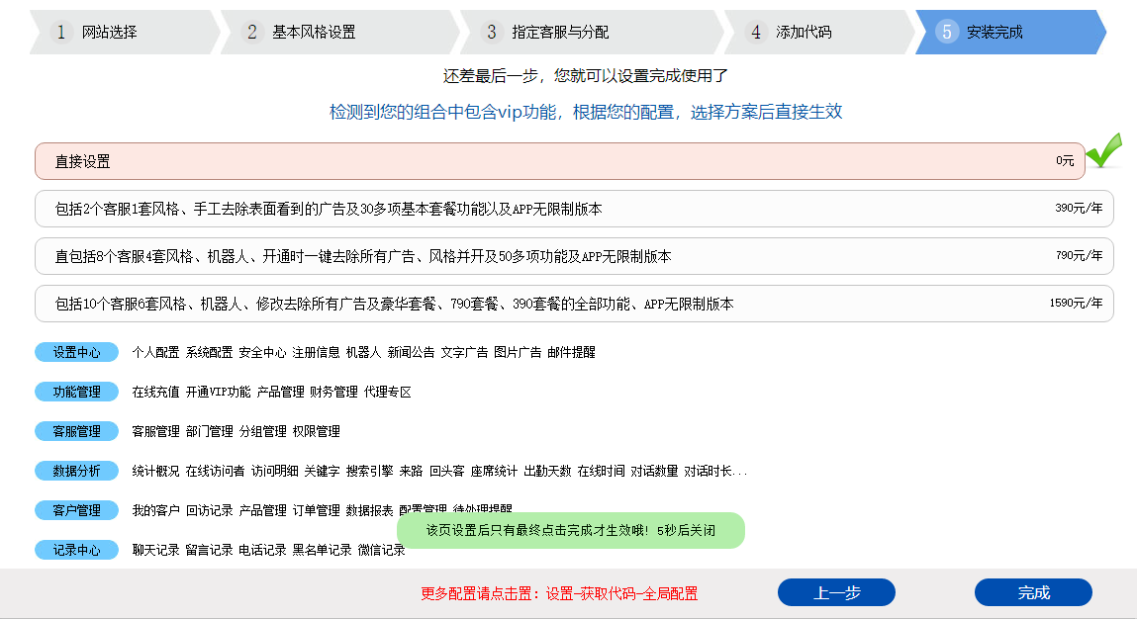The image size is (1137, 619).
Task: Go to step 3 指定客服与分配
Action: coord(591,32)
